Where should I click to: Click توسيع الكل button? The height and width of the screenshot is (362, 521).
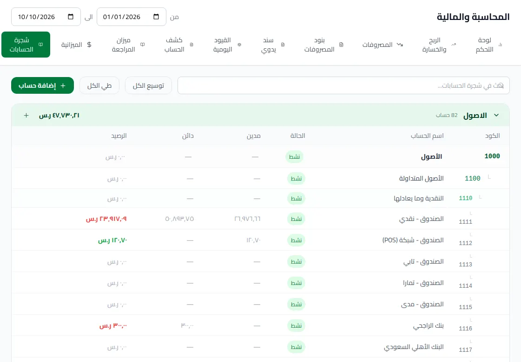click(149, 85)
